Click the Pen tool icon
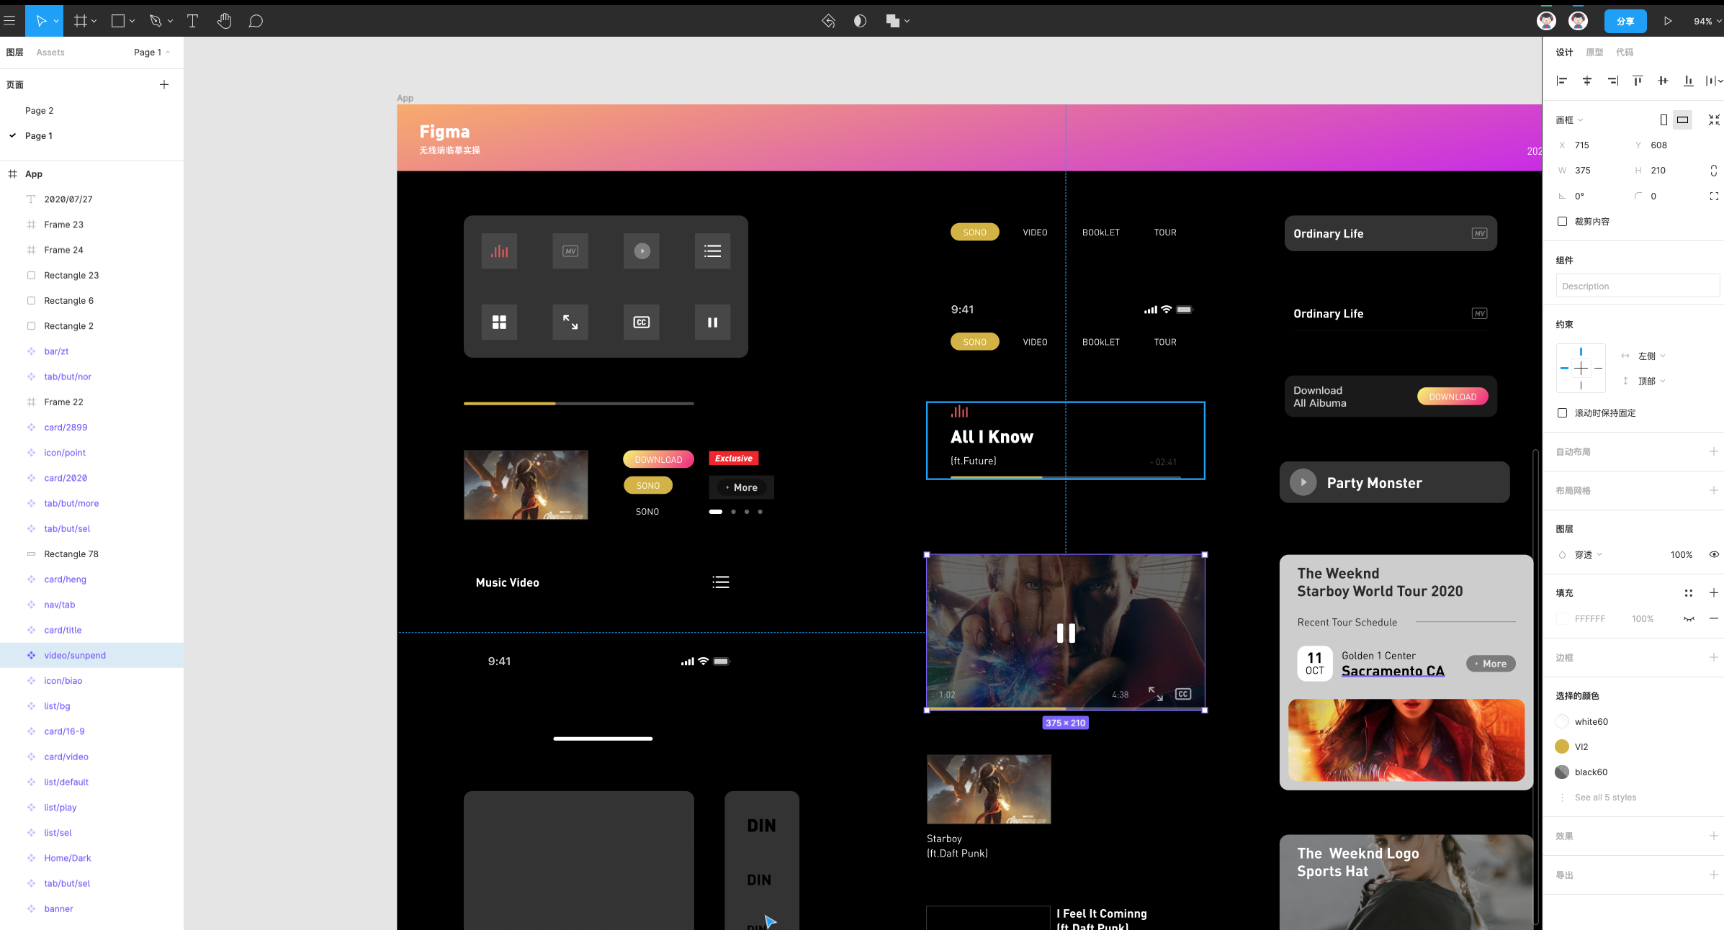 click(x=155, y=21)
